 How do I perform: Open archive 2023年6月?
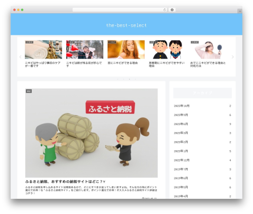(202, 124)
